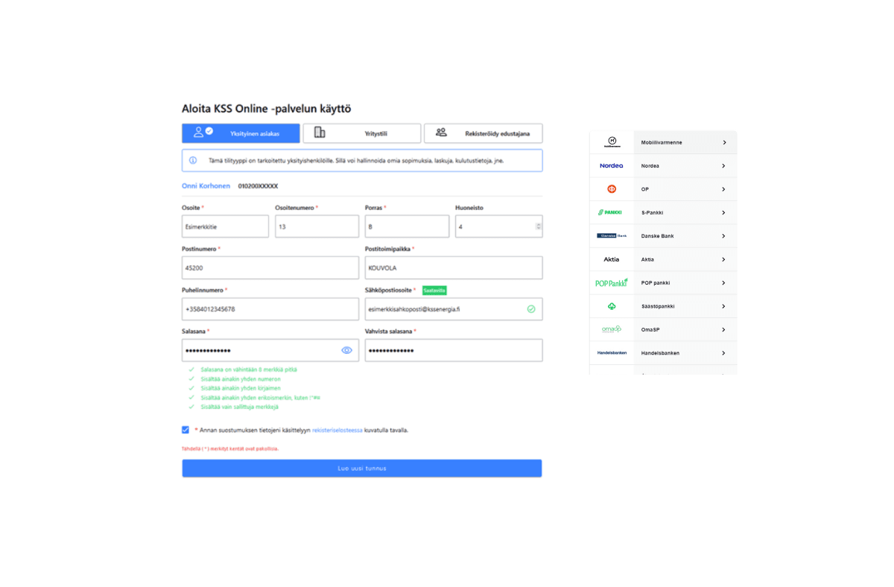
Task: Click the info icon in notice box
Action: [193, 160]
